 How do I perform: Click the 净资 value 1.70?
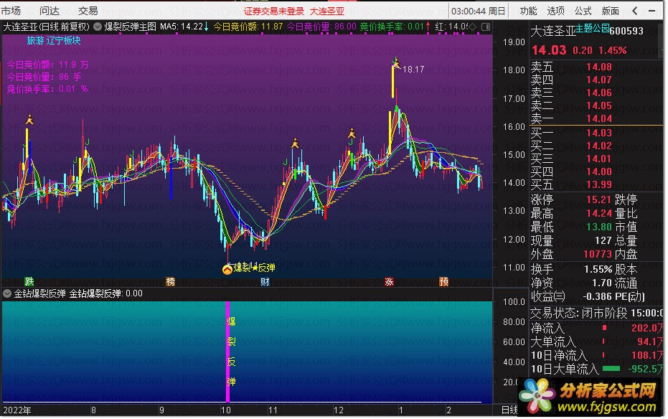click(x=601, y=283)
